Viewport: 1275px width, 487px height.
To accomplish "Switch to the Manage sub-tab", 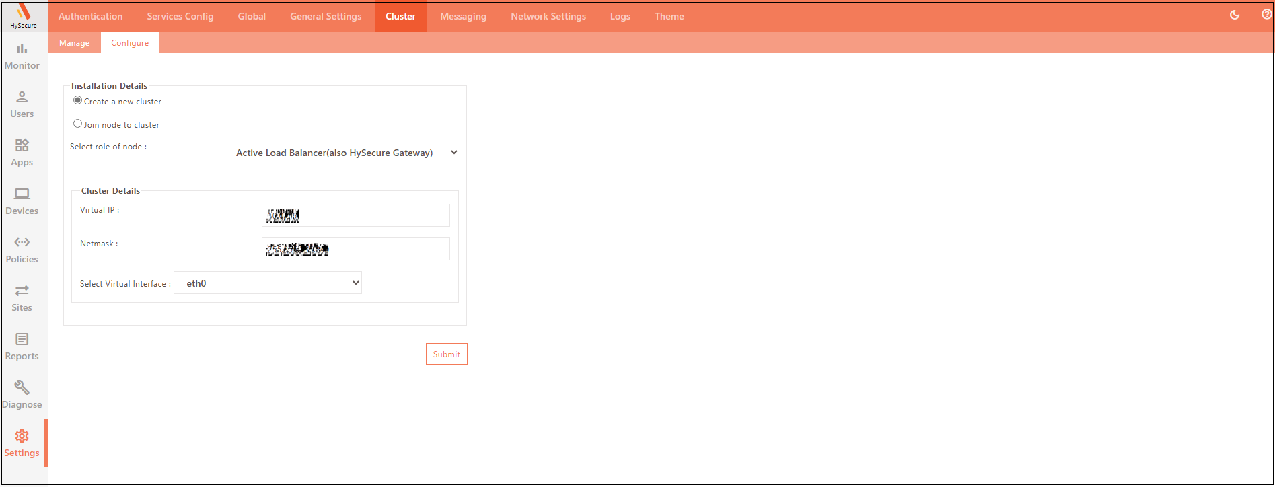I will click(74, 43).
